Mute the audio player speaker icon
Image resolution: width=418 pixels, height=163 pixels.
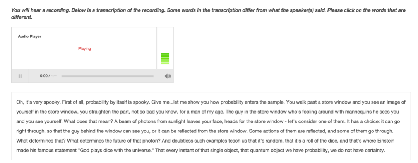(x=168, y=76)
